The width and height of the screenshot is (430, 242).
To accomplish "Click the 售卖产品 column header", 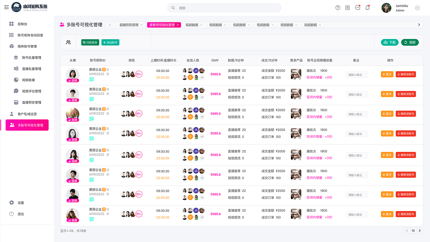I will (296, 61).
